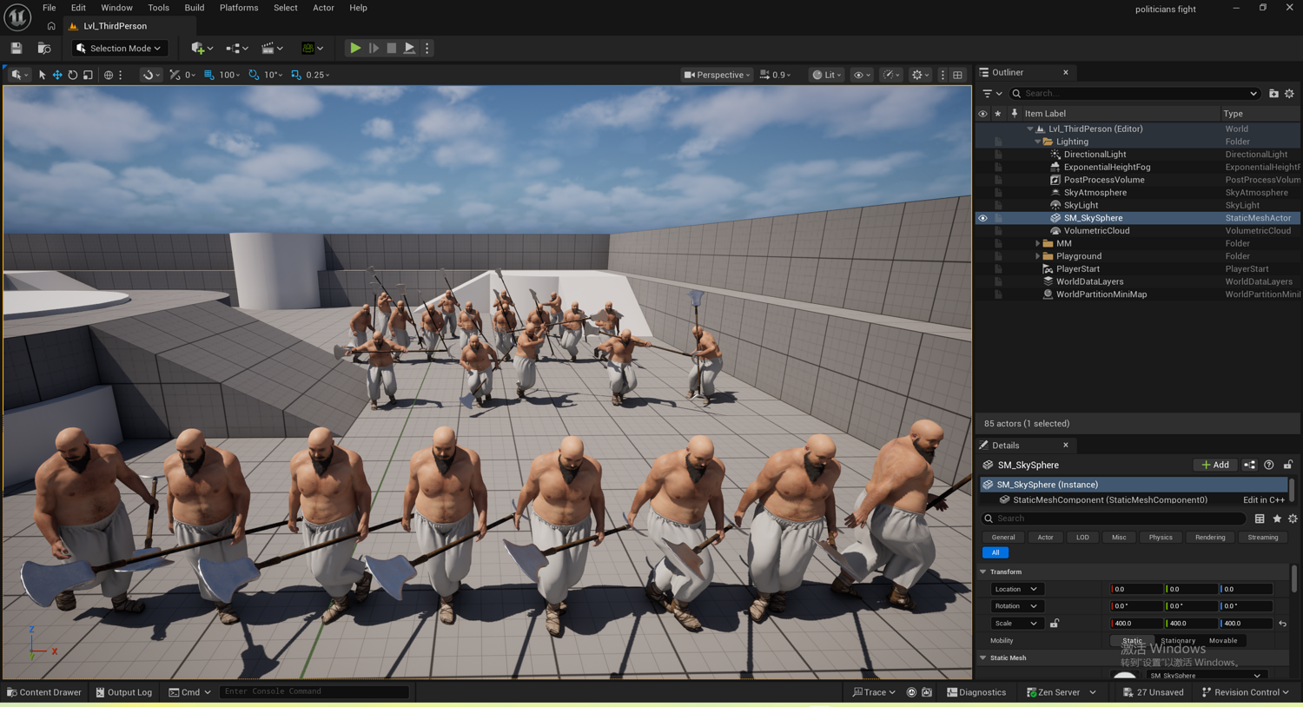Open the Content Drawer in status bar

[44, 692]
